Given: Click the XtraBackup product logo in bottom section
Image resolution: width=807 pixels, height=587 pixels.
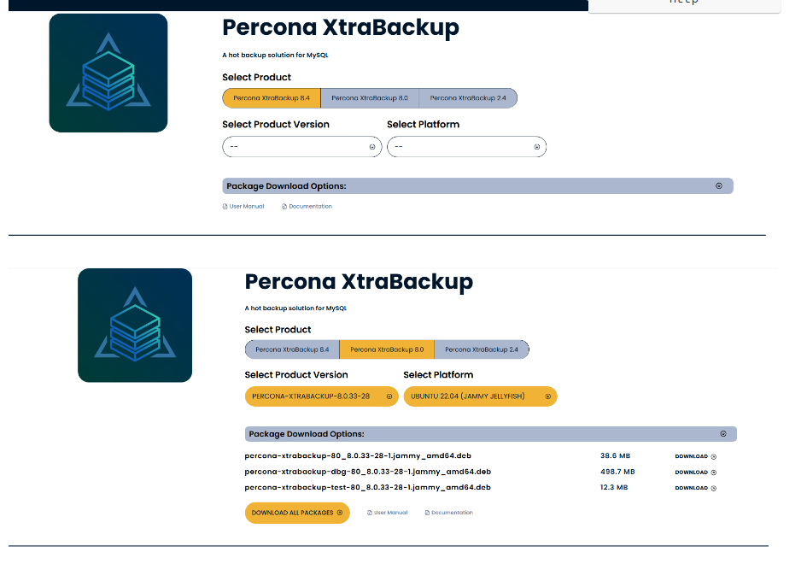Looking at the screenshot, I should (x=134, y=325).
